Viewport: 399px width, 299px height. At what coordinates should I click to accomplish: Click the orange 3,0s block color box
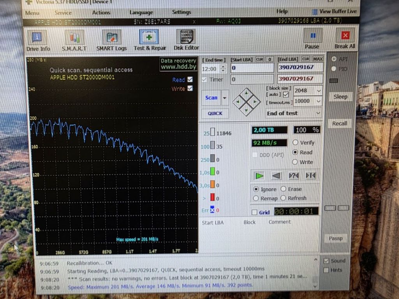pos(212,185)
